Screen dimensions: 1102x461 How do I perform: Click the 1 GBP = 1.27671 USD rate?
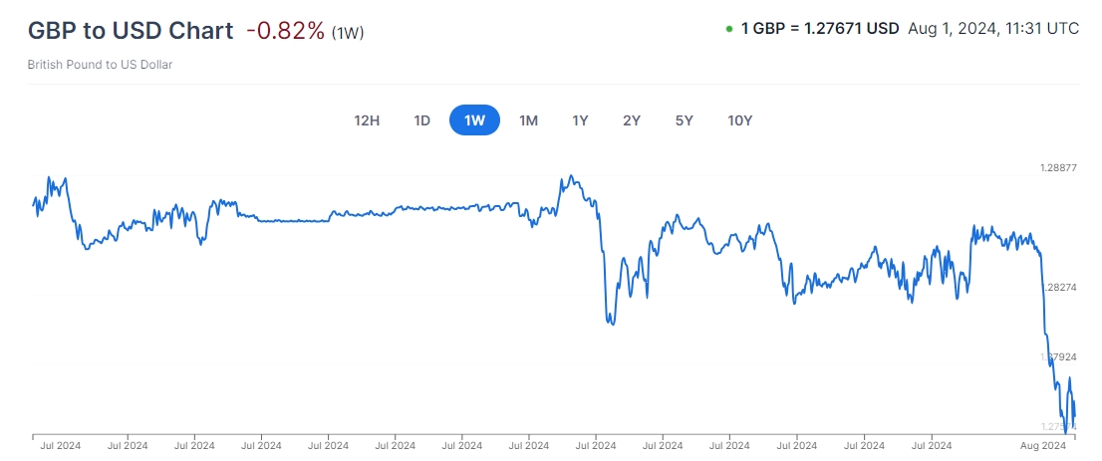coord(820,29)
